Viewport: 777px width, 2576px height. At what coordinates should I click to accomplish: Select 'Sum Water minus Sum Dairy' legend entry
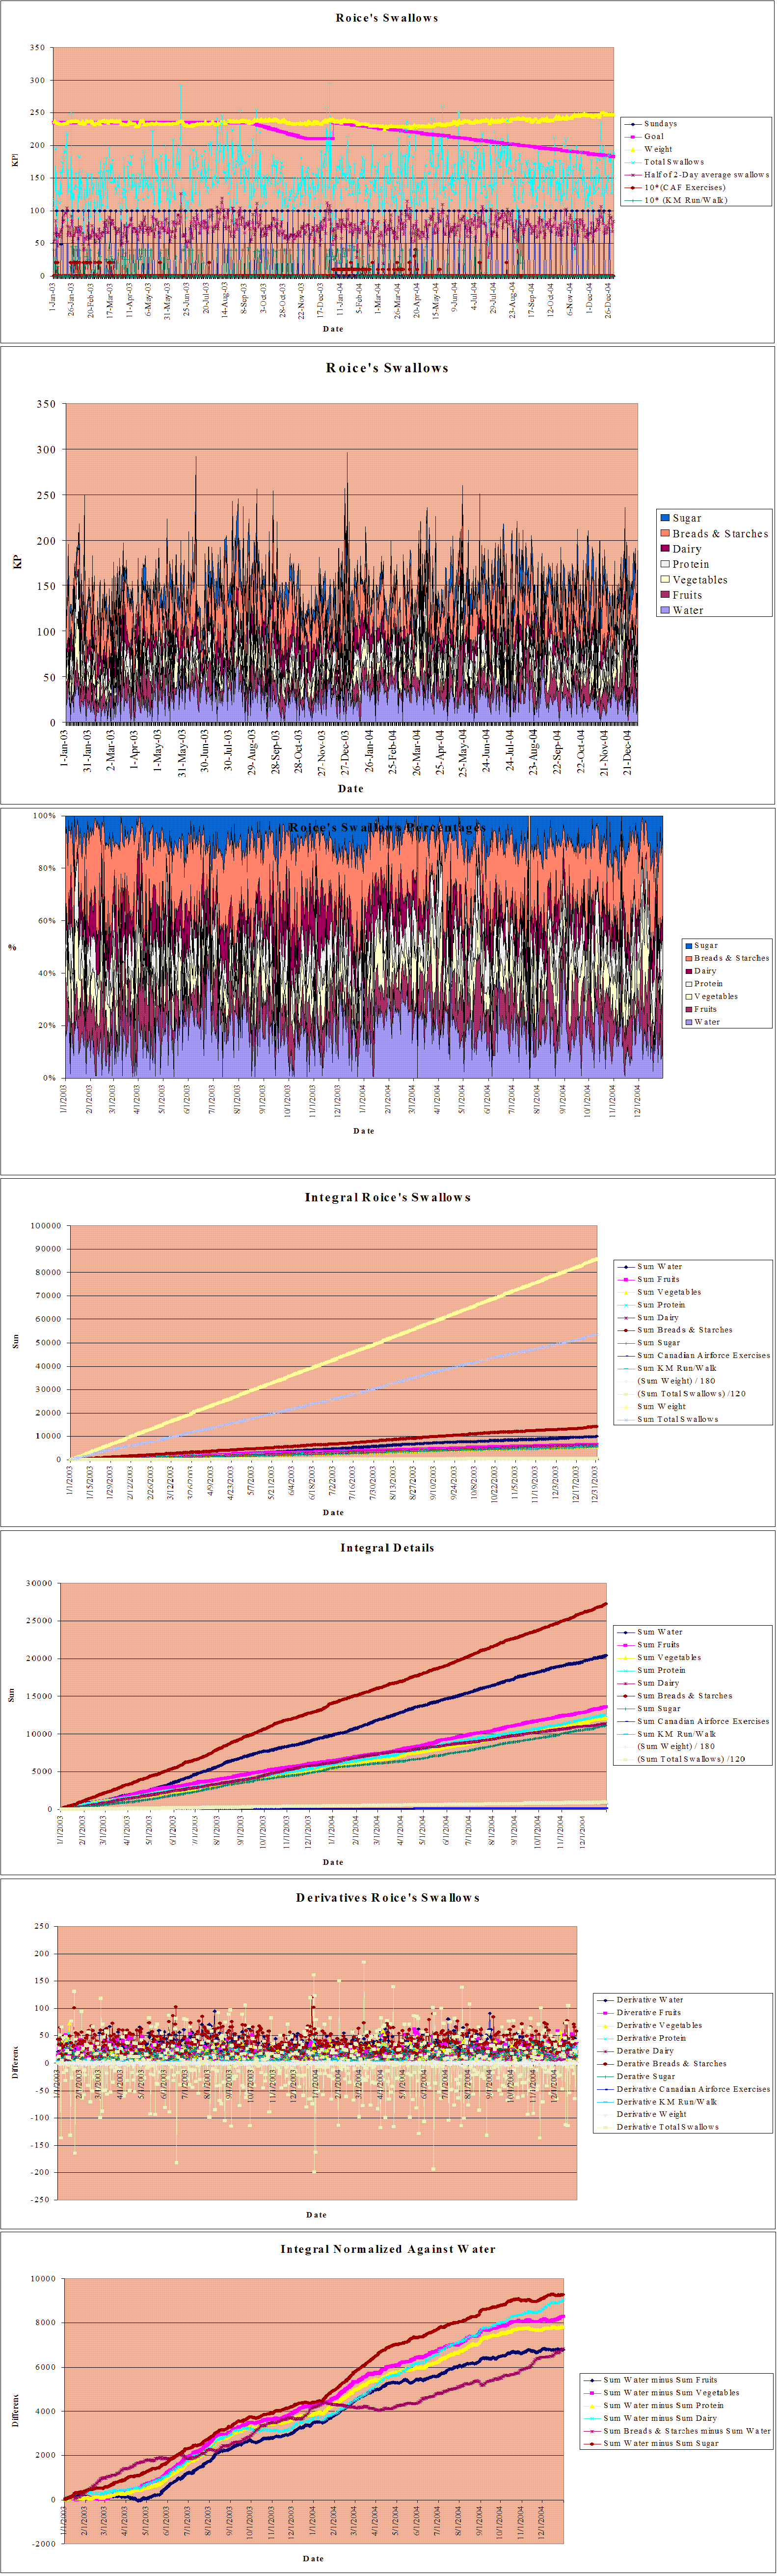pos(660,2418)
